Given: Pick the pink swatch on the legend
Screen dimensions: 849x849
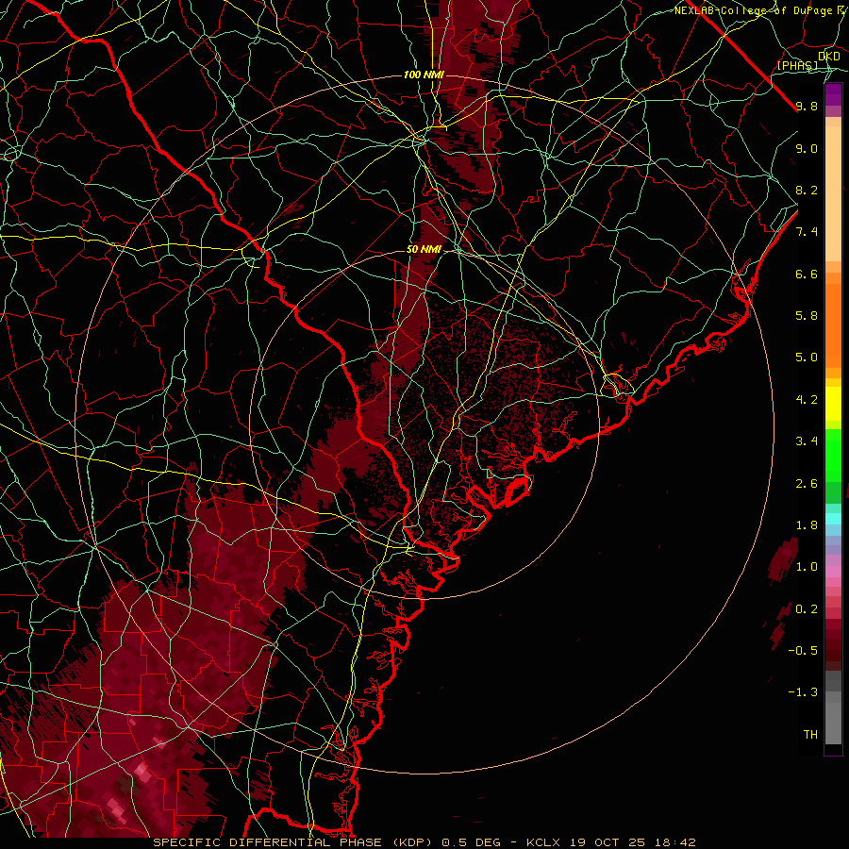Looking at the screenshot, I should [833, 572].
